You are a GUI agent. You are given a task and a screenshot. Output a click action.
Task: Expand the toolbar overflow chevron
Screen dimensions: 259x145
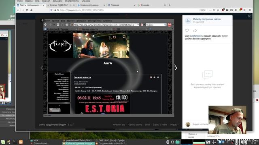(x=244, y=10)
